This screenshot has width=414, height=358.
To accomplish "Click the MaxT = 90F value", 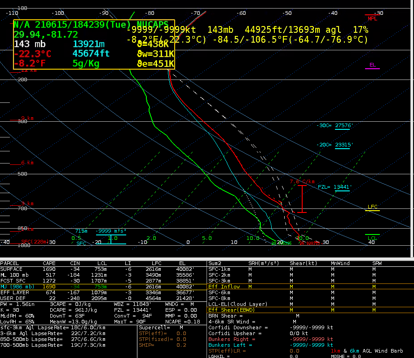I will point(130,322).
